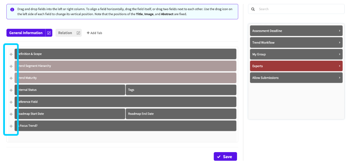Viewport: 347px width, 163px height.
Task: Click drag handle beside Trend Maturity
Action: tap(11, 78)
